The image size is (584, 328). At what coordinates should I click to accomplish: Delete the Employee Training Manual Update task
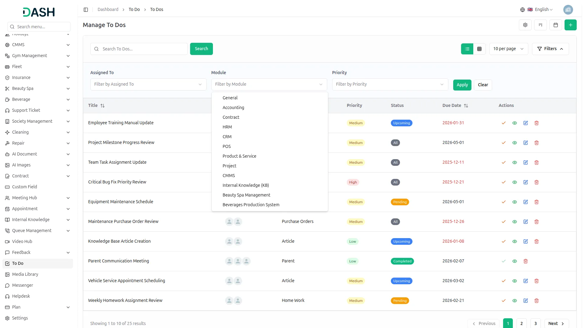(x=536, y=123)
